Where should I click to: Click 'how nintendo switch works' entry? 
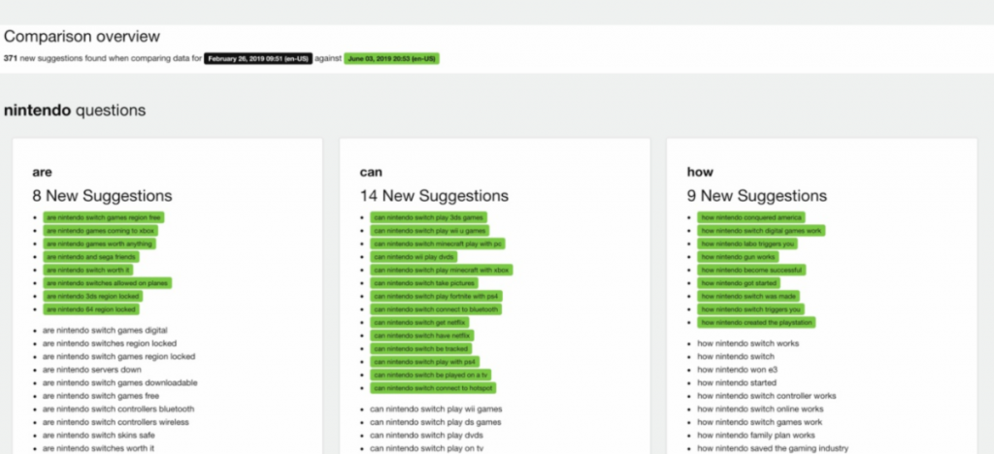click(748, 343)
